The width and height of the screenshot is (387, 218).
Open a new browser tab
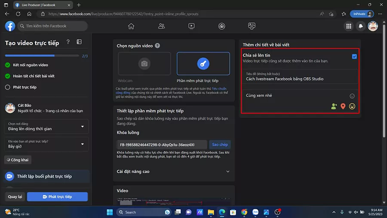pos(79,5)
